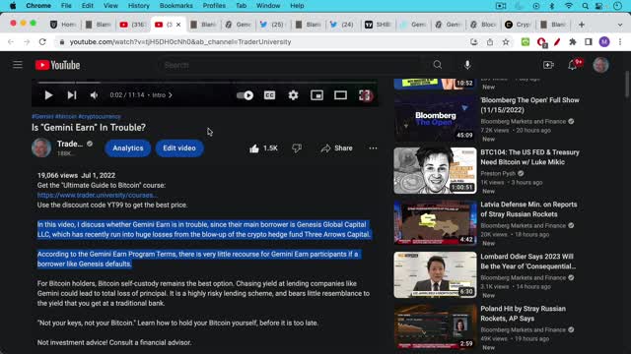Screen dimensions: 631x354
Task: Open the Latvia Defense Min. video thumbnail
Action: pyautogui.click(x=435, y=223)
